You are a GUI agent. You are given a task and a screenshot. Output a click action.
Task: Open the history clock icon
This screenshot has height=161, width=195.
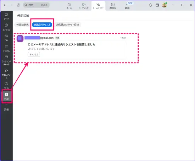18,5
